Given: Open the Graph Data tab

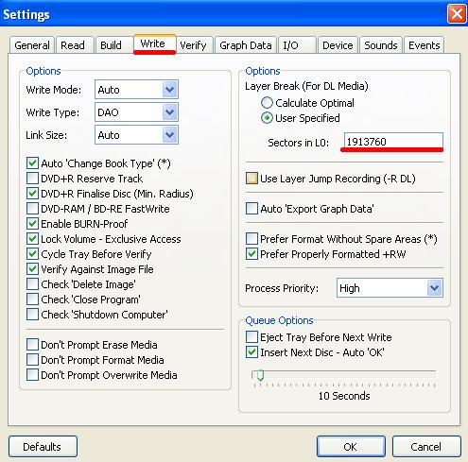Looking at the screenshot, I should (246, 45).
